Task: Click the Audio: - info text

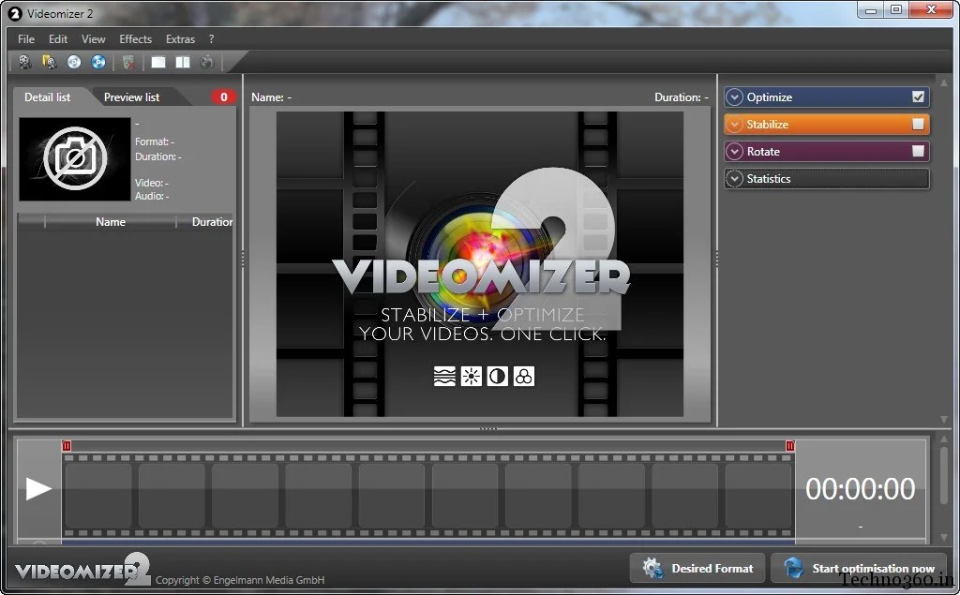Action: [152, 196]
